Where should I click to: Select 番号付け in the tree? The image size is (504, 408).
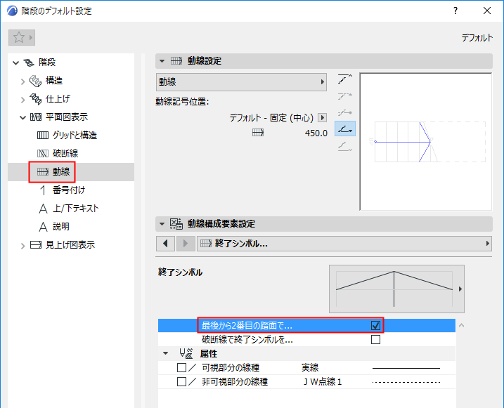[x=69, y=190]
